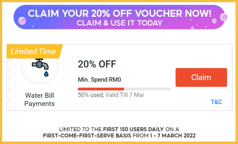Click the "CLAIM YOUR 20% OFF VOUCHER NOW!" headline

click(120, 14)
